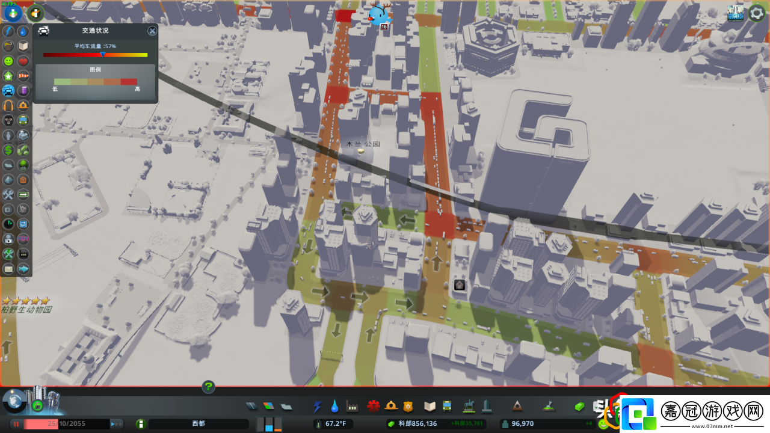
Task: Open the healthcare red asterisk build menu
Action: tap(374, 407)
